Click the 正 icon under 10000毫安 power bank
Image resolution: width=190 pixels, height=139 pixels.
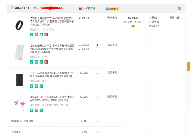click(41, 86)
